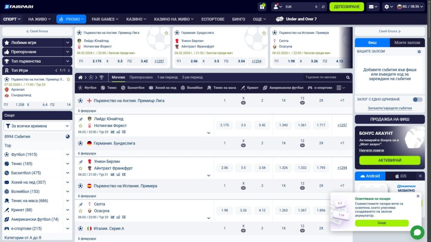Open the BG language and time dropdown
This screenshot has height=242, width=431.
[x=408, y=7]
